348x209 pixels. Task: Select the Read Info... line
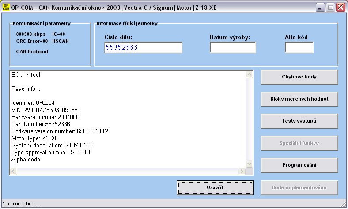pyautogui.click(x=26, y=89)
